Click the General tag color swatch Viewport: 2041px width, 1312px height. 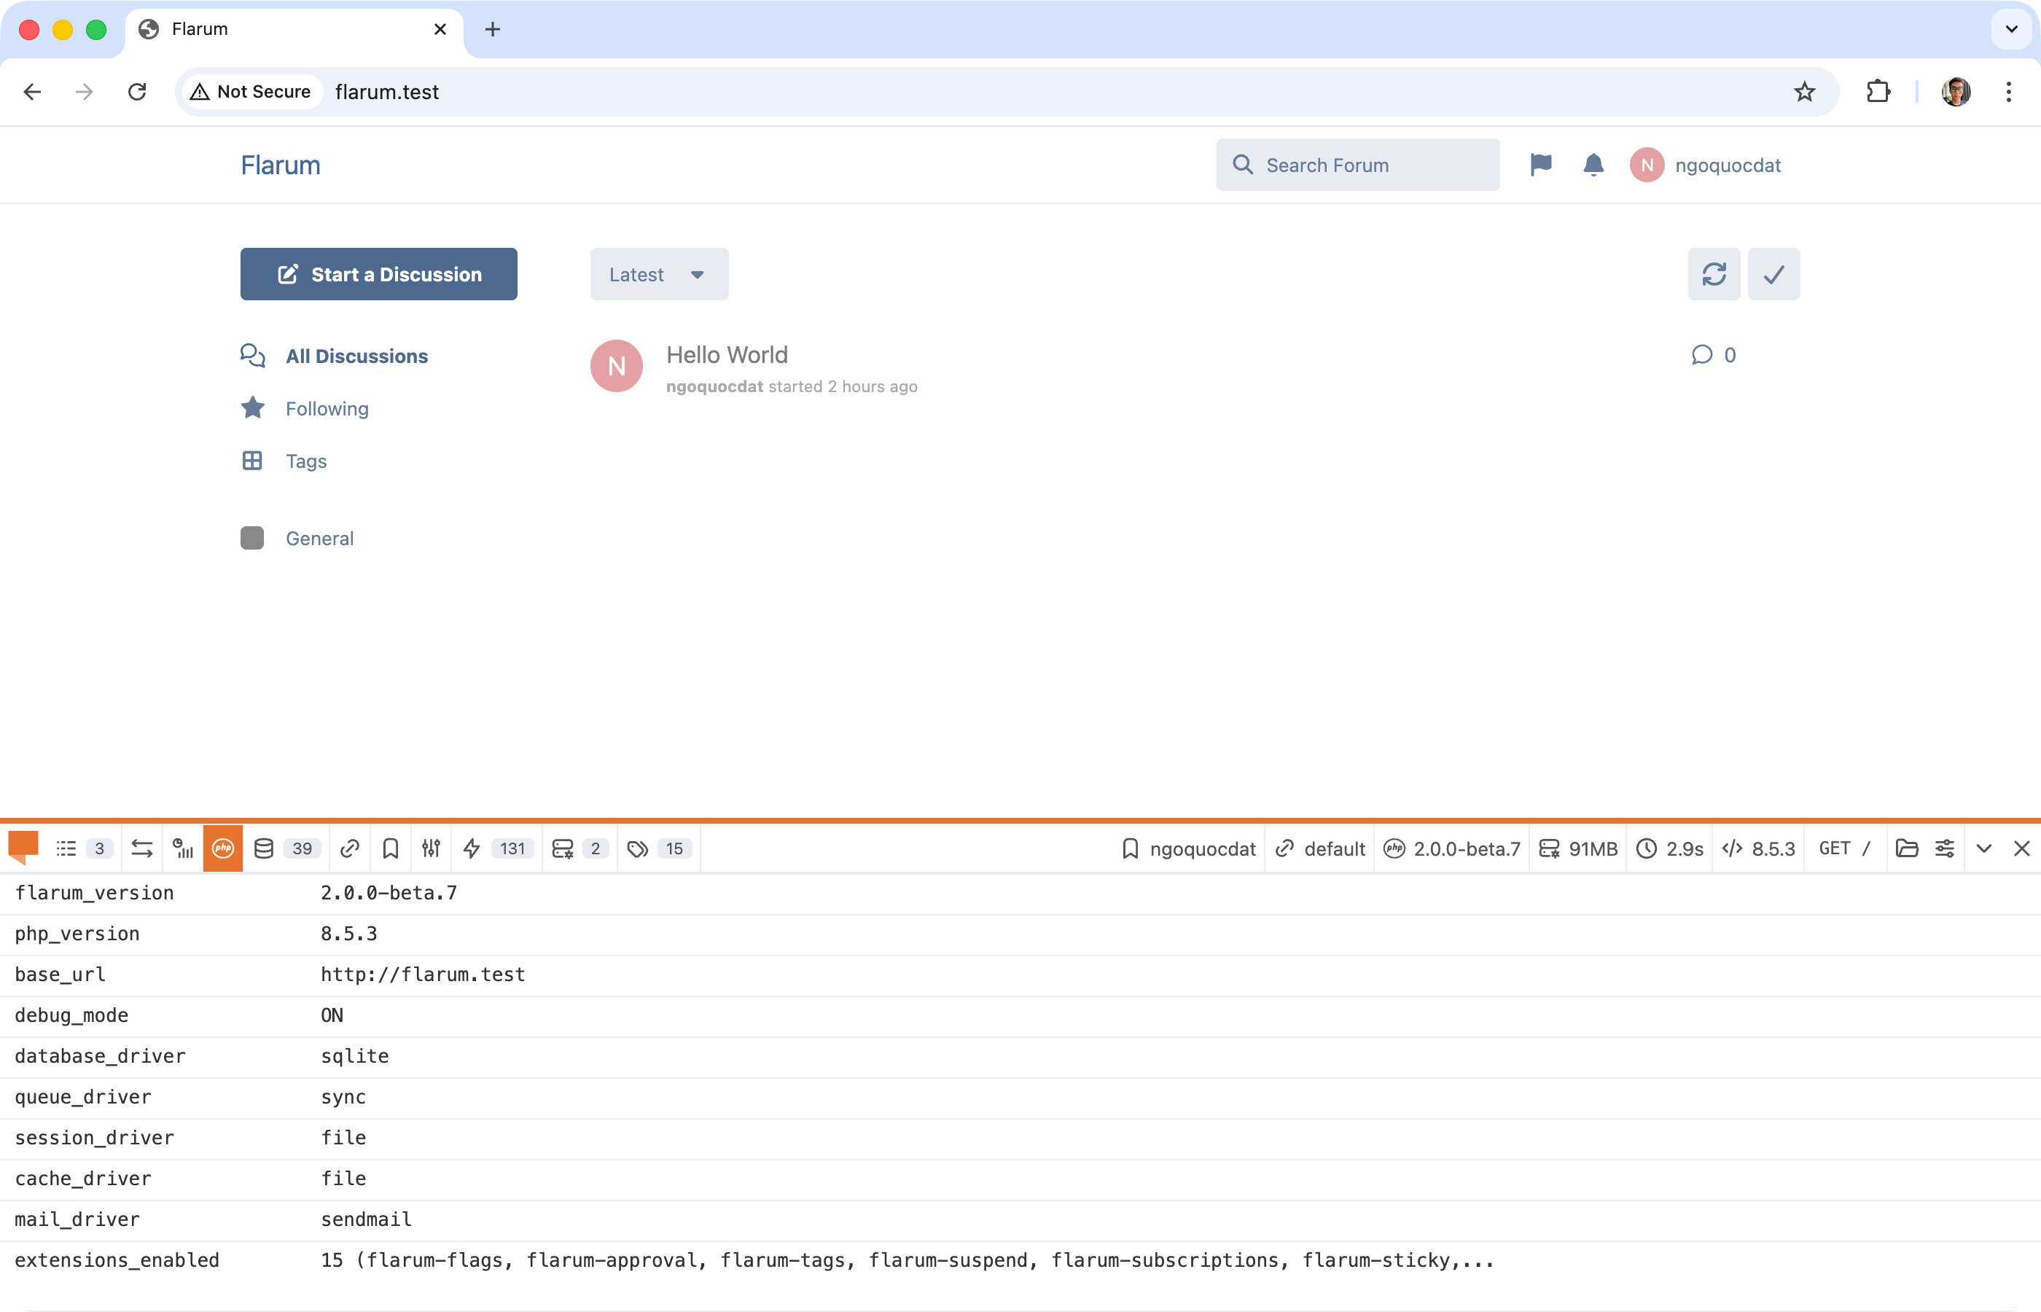[x=252, y=539]
